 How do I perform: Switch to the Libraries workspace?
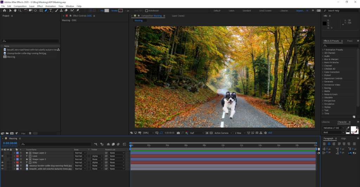284,11
